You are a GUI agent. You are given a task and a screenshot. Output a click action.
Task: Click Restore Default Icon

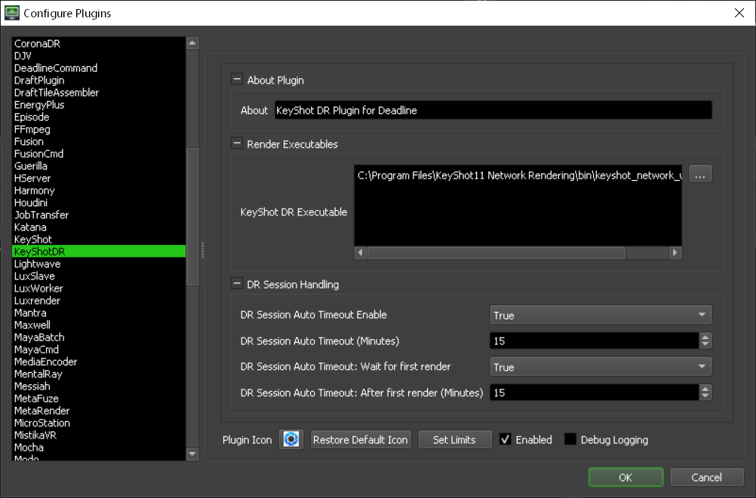(361, 439)
